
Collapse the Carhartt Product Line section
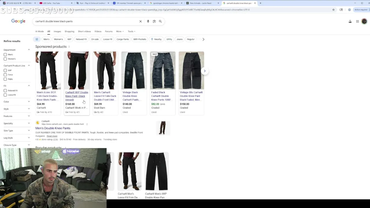29,66
